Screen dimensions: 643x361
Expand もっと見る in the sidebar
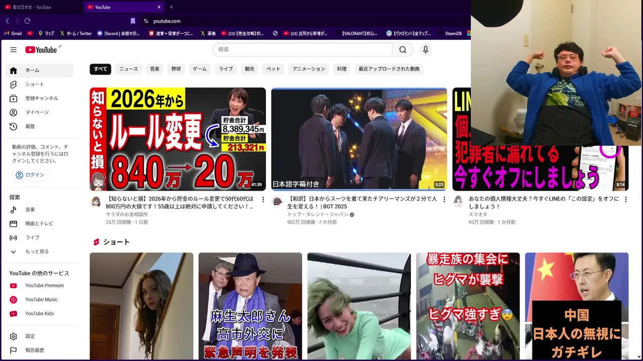(x=40, y=252)
